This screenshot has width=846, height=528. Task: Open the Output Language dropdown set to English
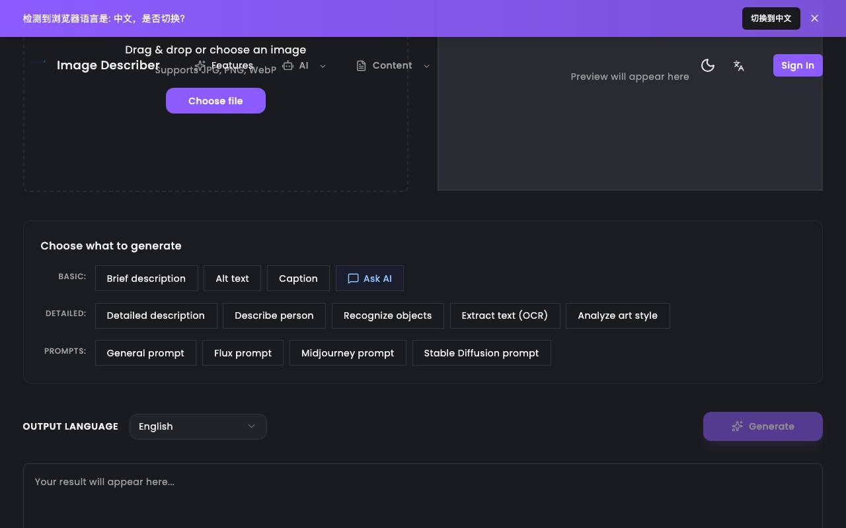coord(198,426)
